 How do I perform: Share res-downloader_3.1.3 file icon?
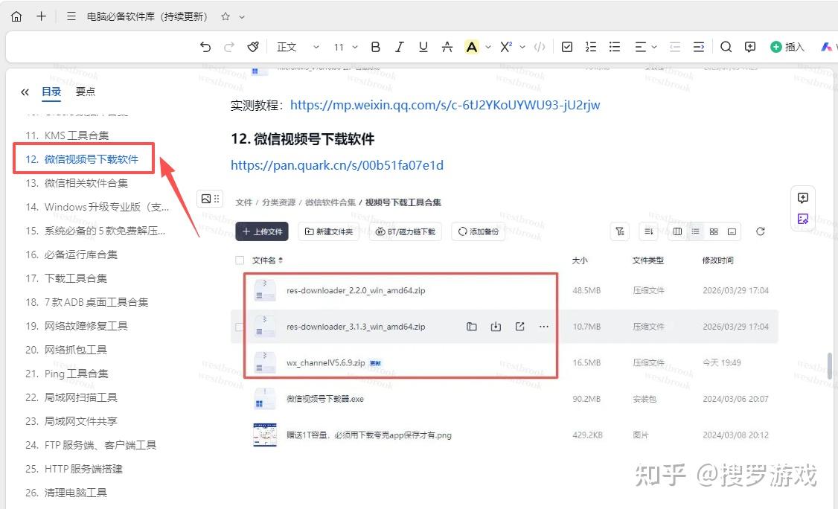click(519, 327)
